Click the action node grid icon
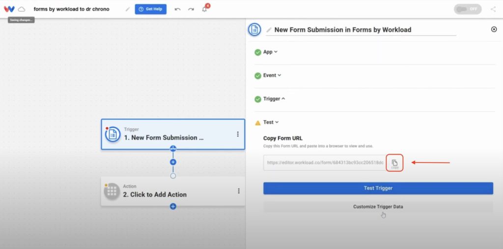Image resolution: width=503 pixels, height=249 pixels. coord(112,192)
